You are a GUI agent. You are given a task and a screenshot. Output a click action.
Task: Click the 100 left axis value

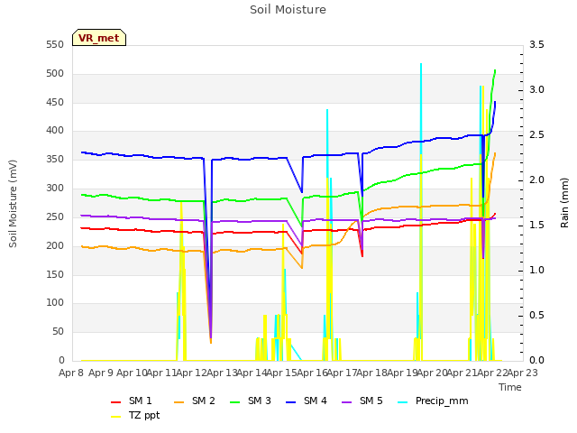(x=55, y=303)
